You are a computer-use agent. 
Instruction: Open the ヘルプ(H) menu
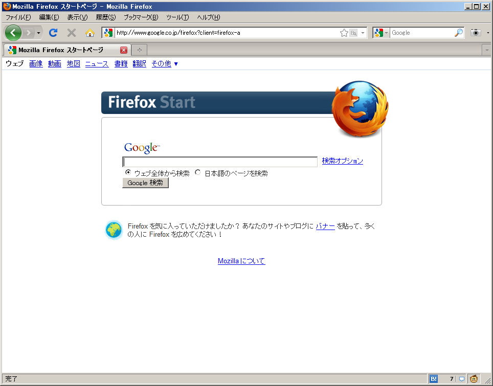click(209, 17)
